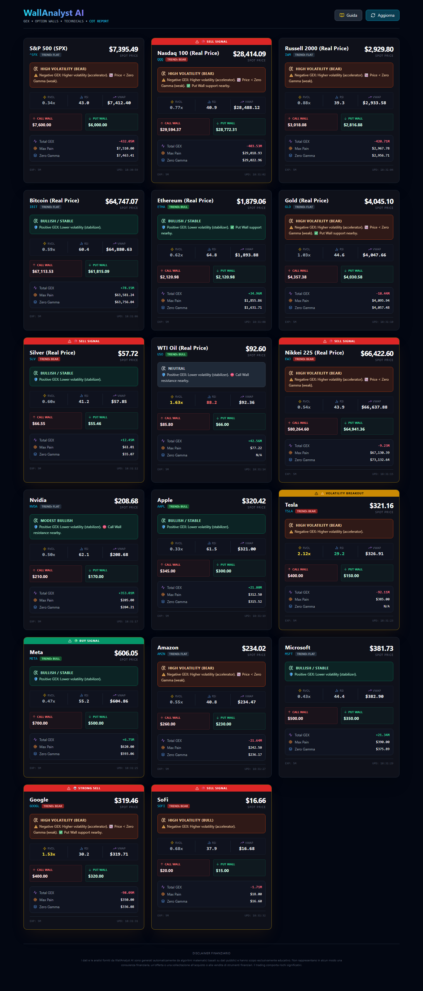Click the COT REPORT header text

click(99, 21)
